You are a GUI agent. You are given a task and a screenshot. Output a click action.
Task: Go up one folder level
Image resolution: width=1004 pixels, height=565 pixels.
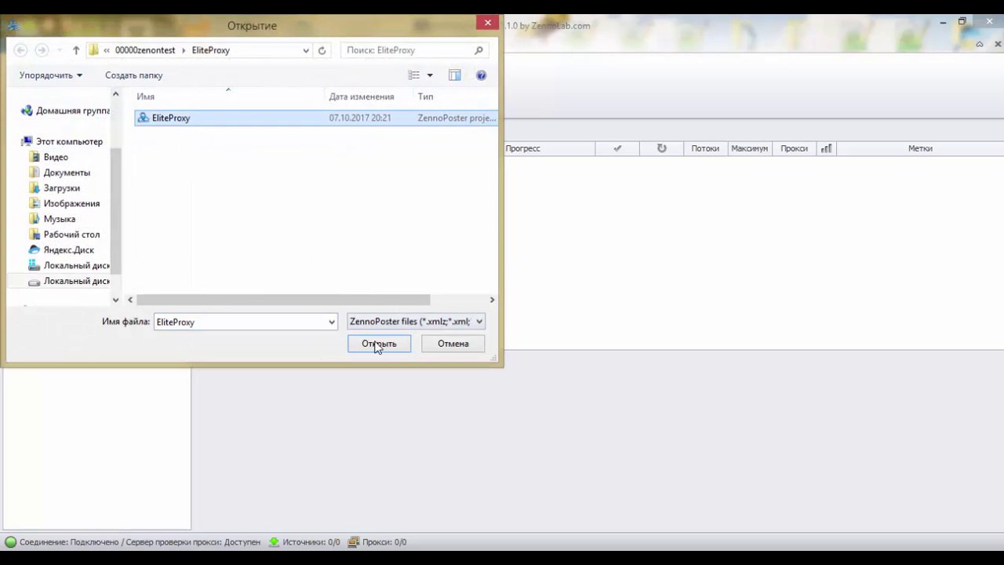(76, 50)
